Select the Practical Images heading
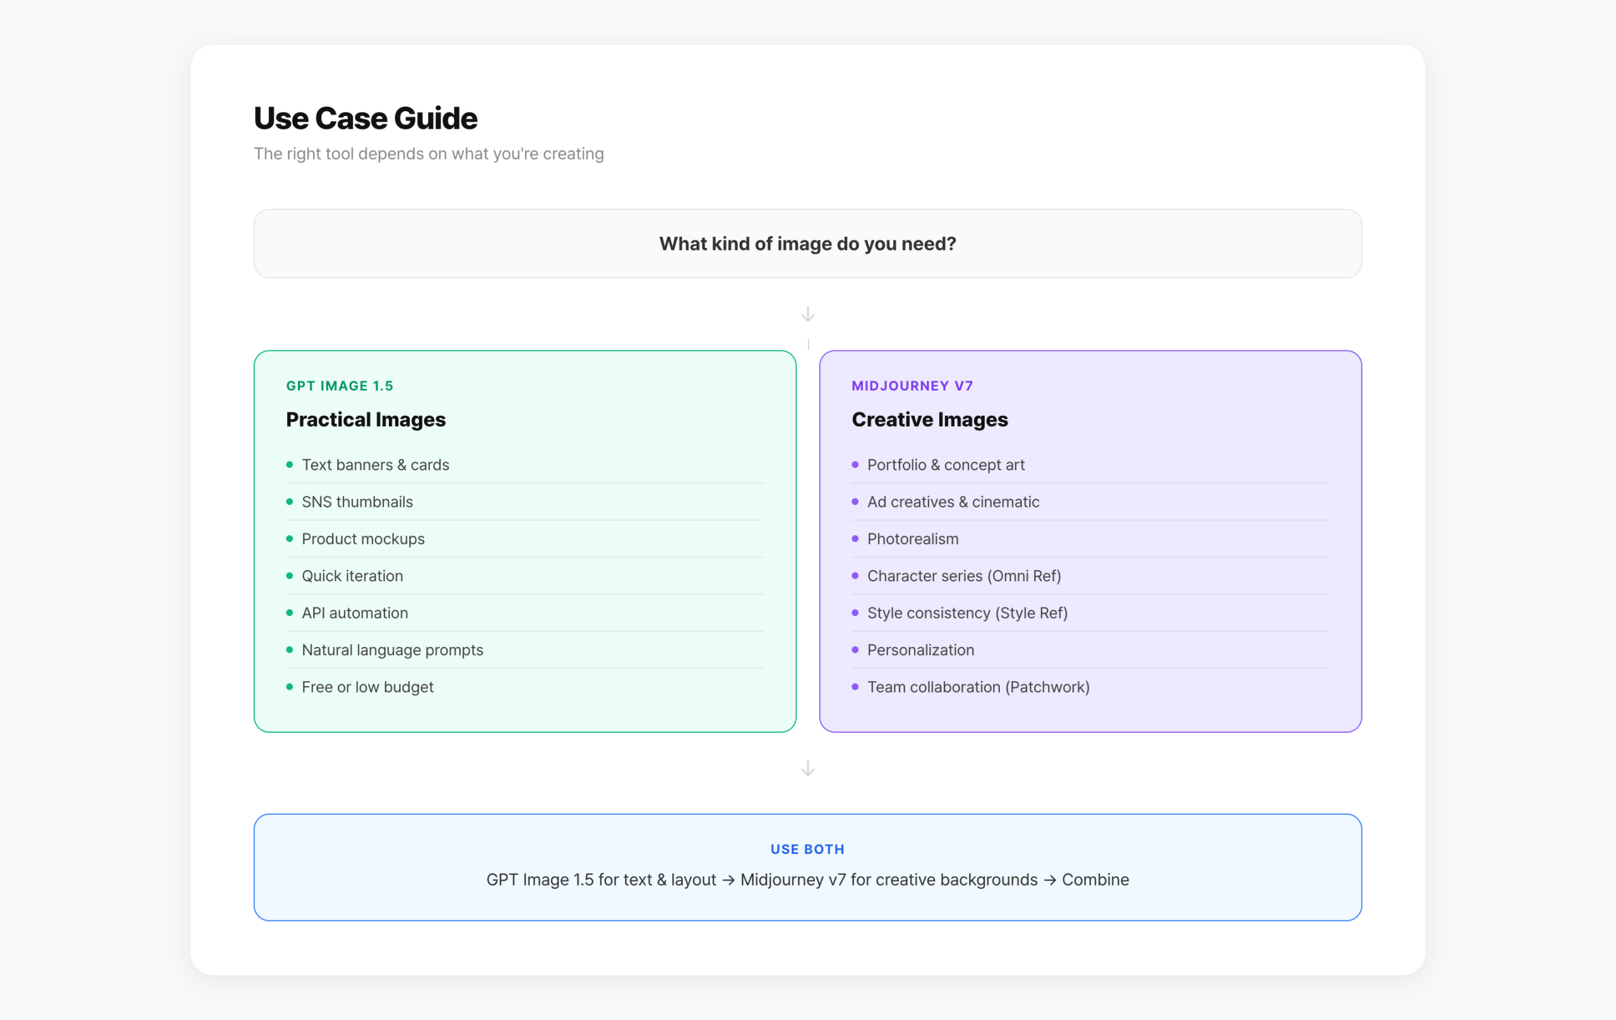 (x=365, y=419)
